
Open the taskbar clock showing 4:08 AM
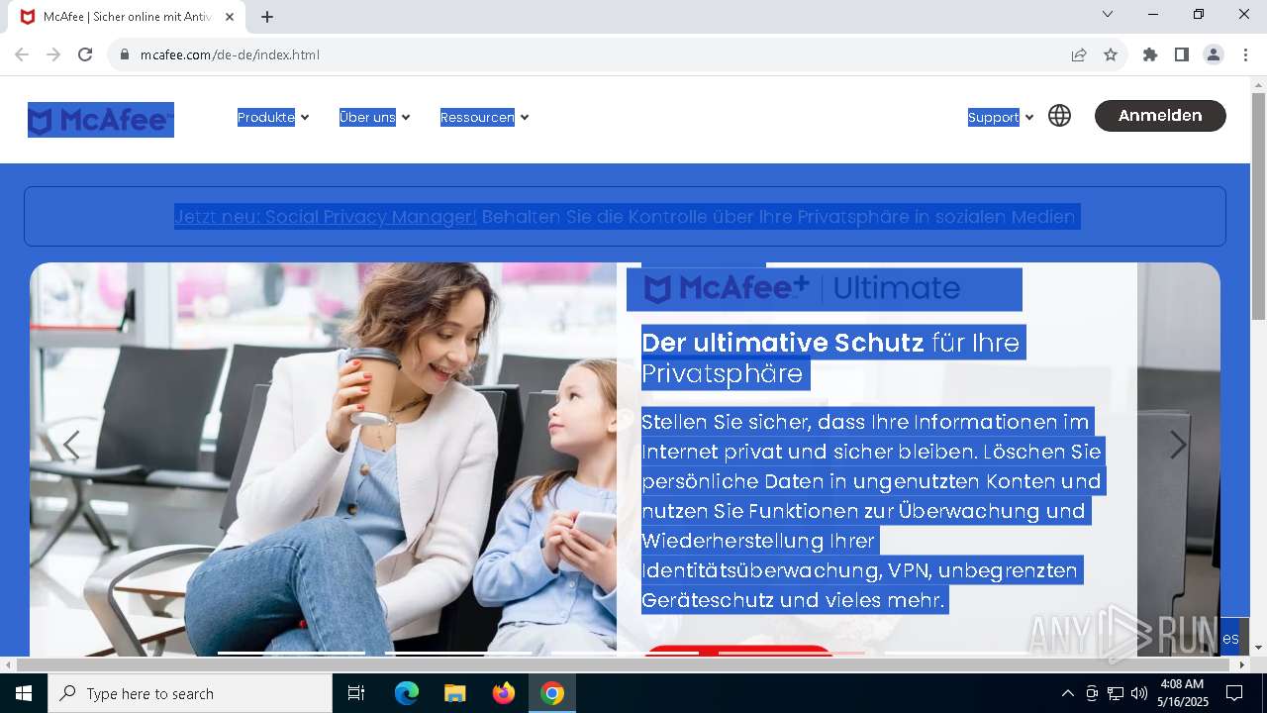1182,693
